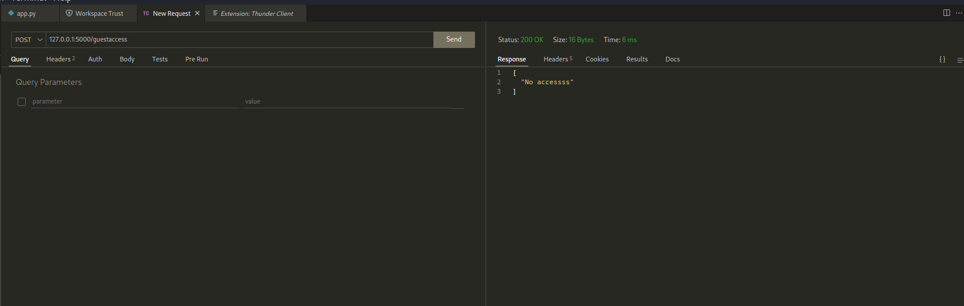The image size is (964, 306).
Task: Open the Body tab
Action: click(x=127, y=59)
